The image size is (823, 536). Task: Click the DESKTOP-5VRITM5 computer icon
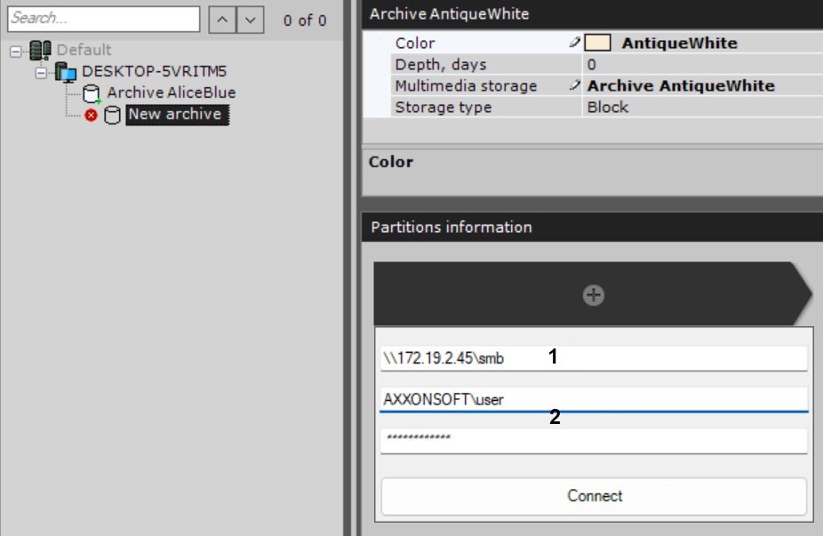[x=66, y=72]
